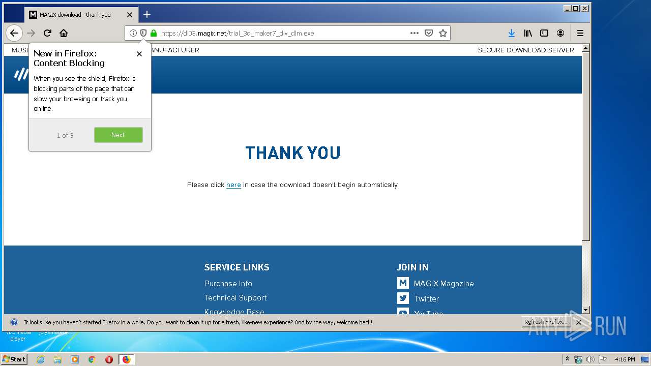
Task: Click the Refresh Firefox button
Action: pos(546,322)
